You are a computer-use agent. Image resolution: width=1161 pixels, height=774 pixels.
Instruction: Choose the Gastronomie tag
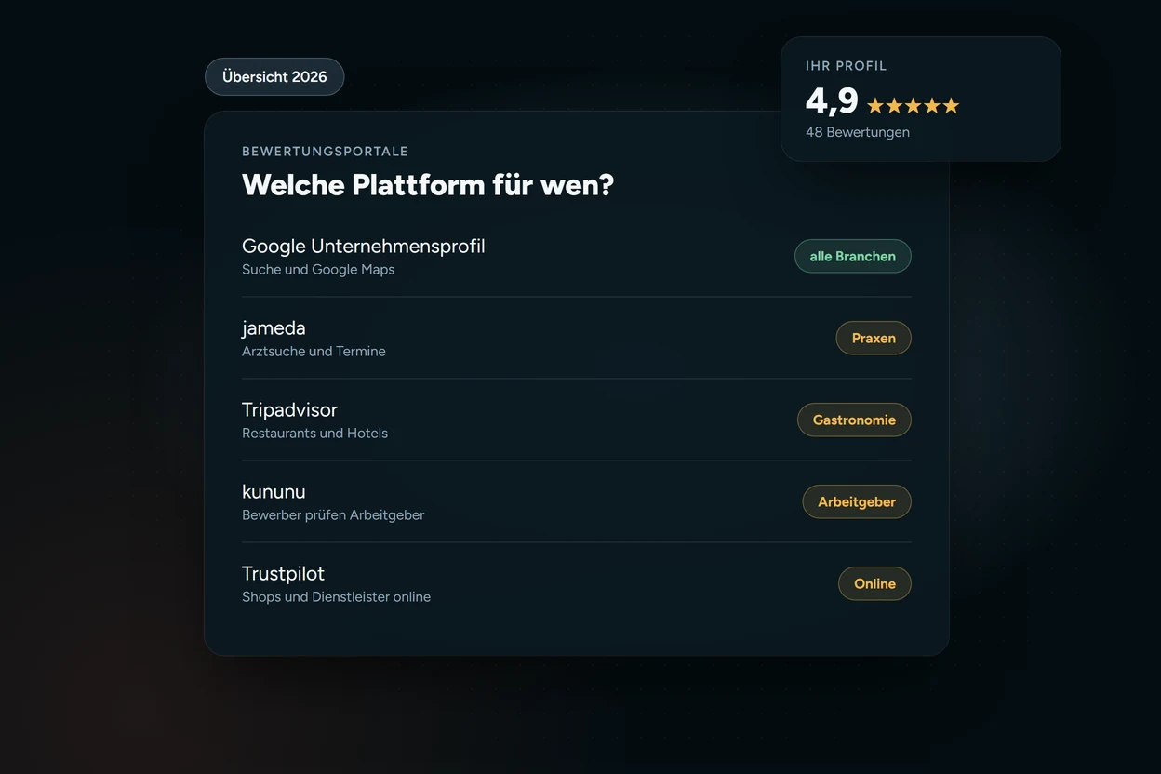click(x=854, y=420)
